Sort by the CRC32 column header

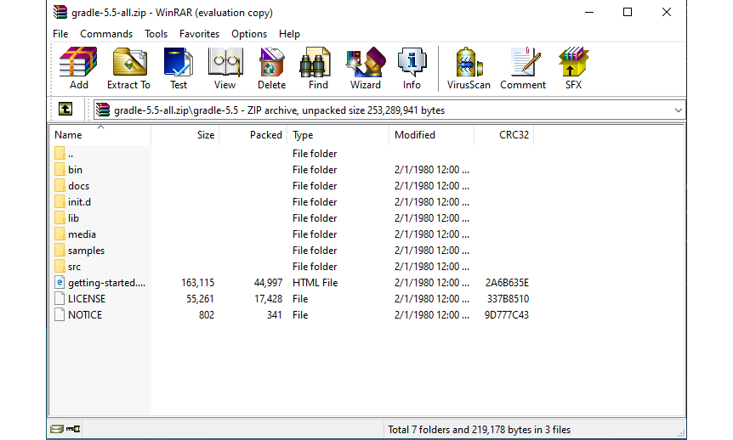click(504, 135)
